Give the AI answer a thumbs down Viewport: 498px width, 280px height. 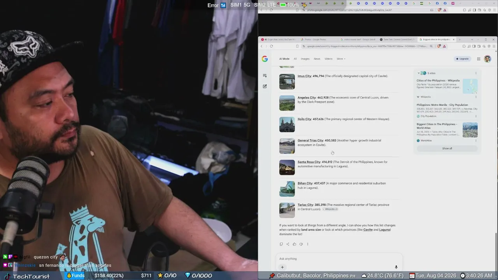pos(301,244)
